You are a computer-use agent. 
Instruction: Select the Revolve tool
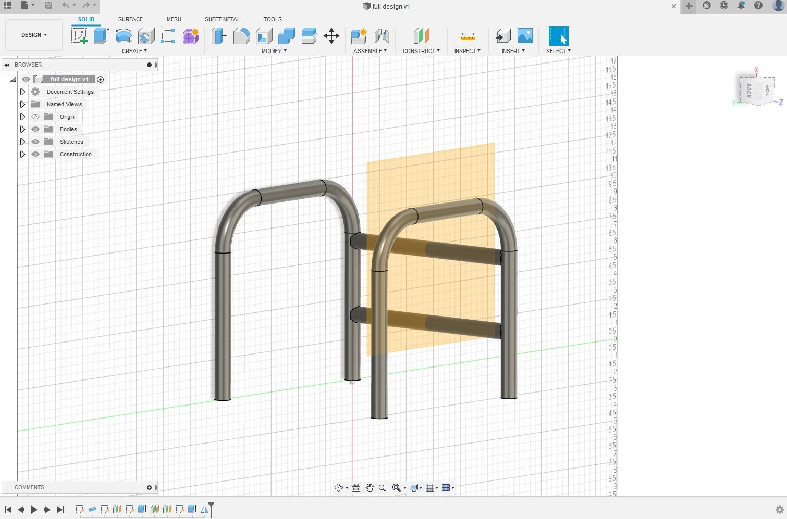[x=123, y=36]
